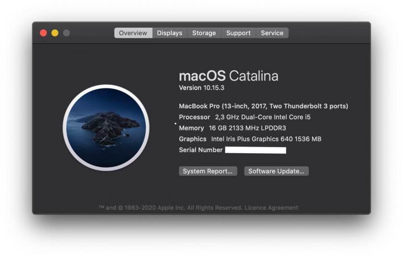Image resolution: width=403 pixels, height=257 pixels.
Task: Click the redacted Serial Number field
Action: pos(255,150)
